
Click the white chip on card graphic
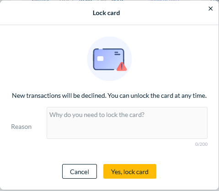[x=100, y=58]
